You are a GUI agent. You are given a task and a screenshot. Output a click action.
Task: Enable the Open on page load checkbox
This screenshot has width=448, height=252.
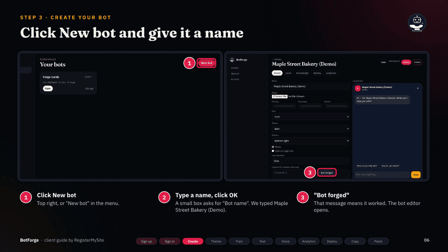(273, 151)
